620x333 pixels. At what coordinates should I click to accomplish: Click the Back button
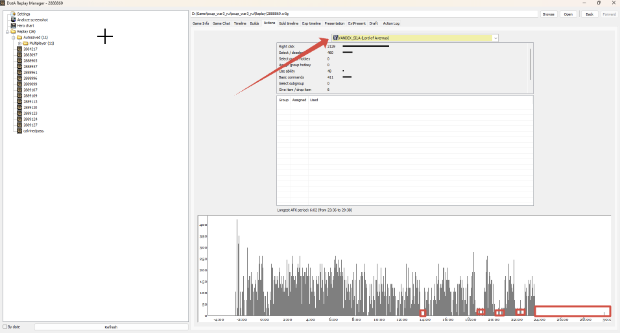point(589,14)
